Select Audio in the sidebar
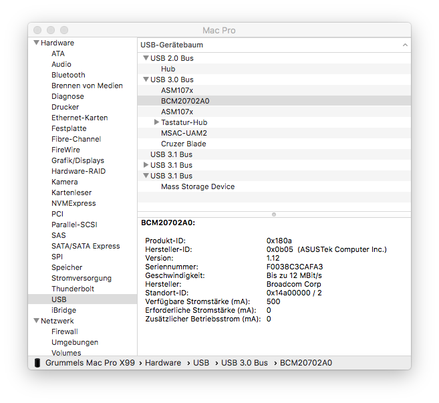This screenshot has height=403, width=439. coord(61,64)
